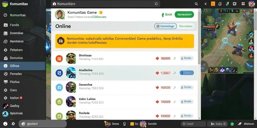Click the refresh icon in the address bar

156,4
